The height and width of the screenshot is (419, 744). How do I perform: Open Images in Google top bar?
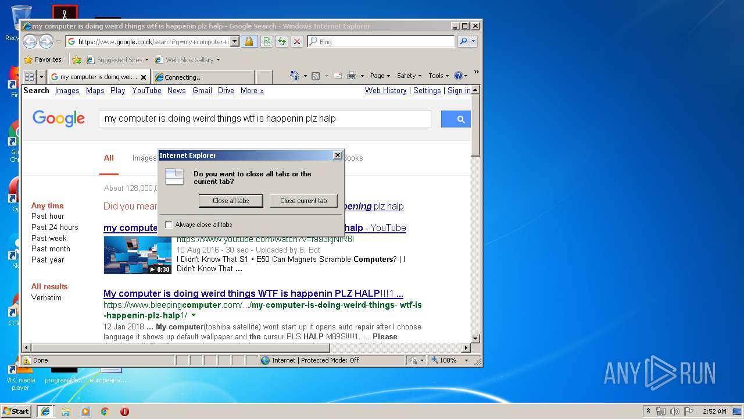(67, 90)
